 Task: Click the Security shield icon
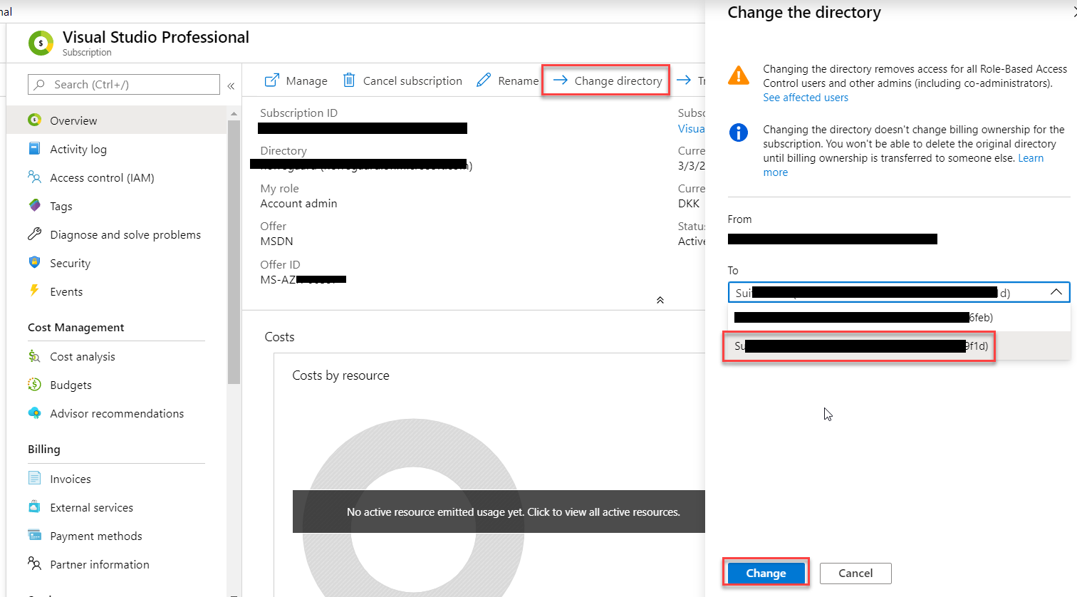point(34,263)
